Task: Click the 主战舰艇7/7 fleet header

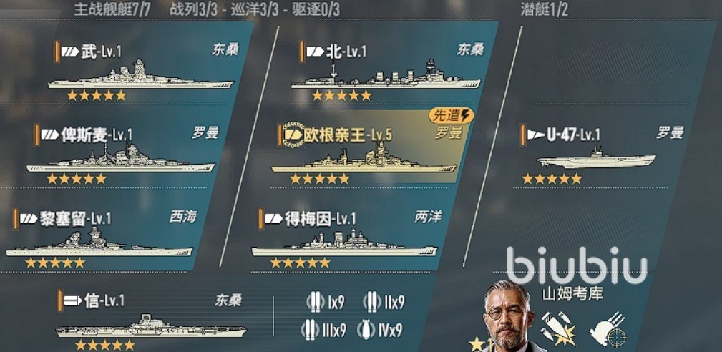Action: [112, 10]
